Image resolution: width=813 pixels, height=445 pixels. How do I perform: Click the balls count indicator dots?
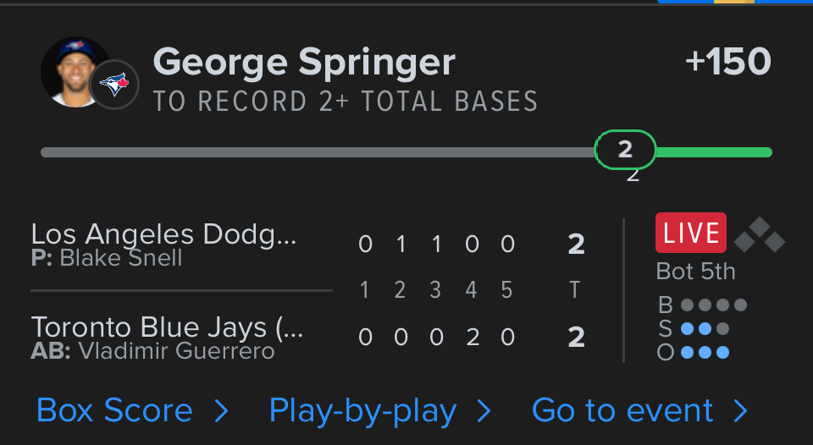coord(714,305)
